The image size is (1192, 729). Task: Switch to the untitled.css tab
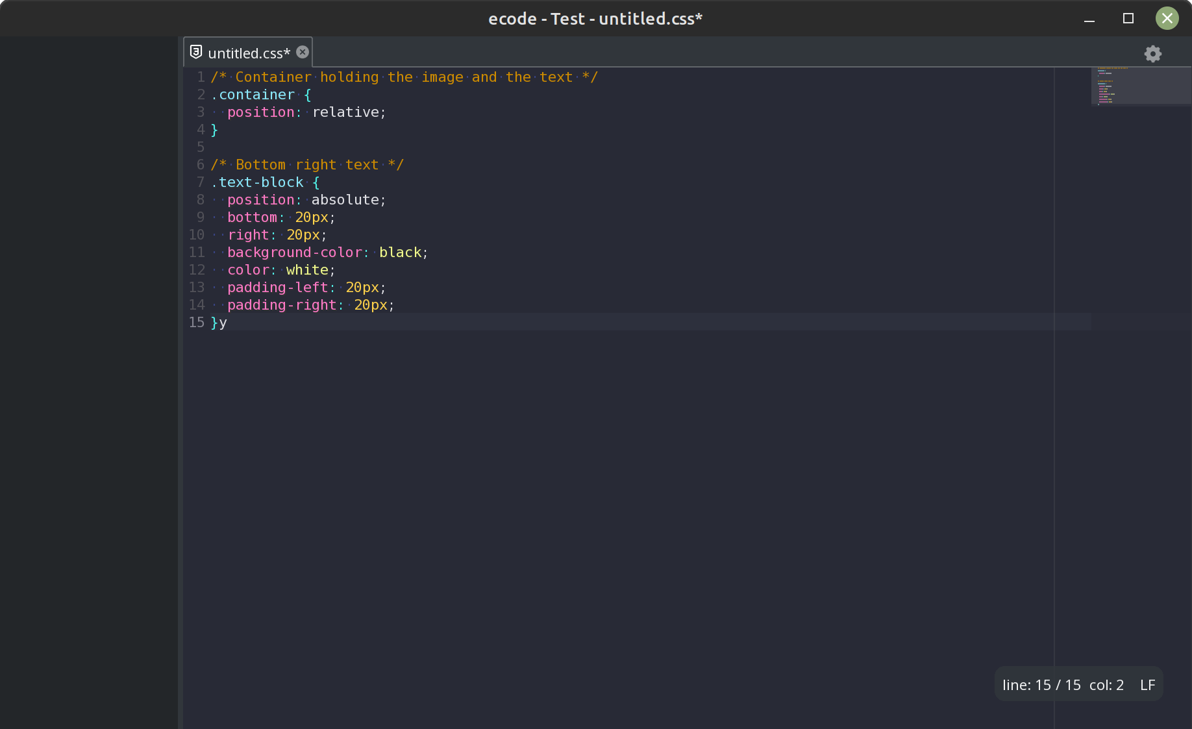249,53
